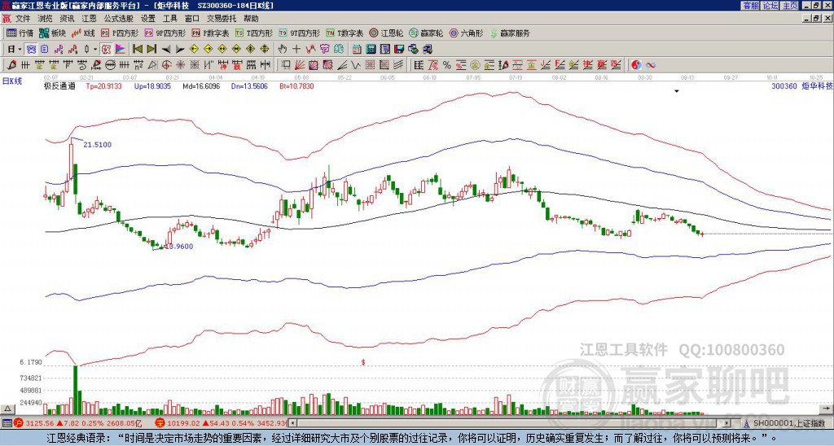Image resolution: width=834 pixels, height=446 pixels.
Task: Open the 六角形 hexagon tool
Action: click(x=467, y=33)
